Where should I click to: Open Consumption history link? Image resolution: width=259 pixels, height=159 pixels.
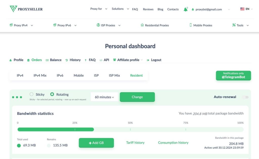(173, 142)
